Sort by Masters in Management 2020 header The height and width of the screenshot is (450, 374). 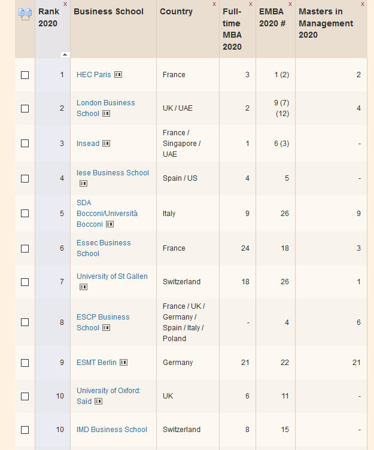(x=326, y=23)
